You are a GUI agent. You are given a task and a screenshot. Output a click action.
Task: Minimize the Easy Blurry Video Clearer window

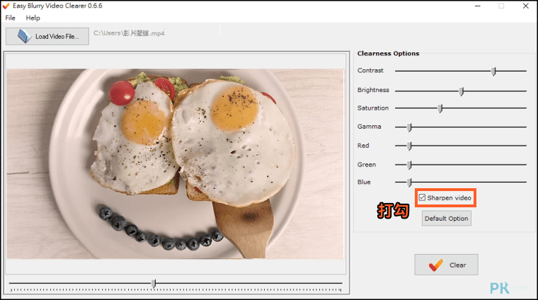point(478,6)
